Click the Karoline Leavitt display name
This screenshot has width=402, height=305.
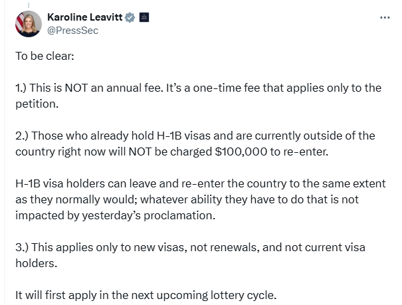[x=88, y=17]
